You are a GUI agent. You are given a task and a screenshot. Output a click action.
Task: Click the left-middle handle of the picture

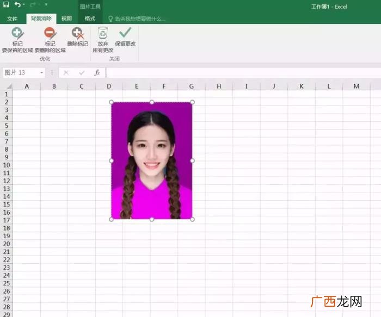click(x=111, y=161)
